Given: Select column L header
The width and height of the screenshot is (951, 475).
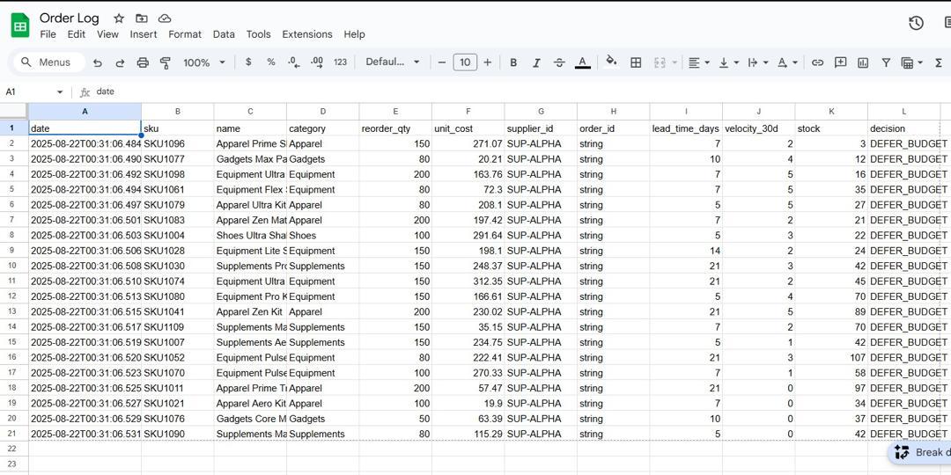Looking at the screenshot, I should pos(903,112).
